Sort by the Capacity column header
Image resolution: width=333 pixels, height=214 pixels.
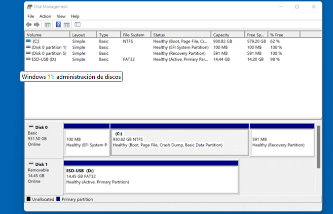pos(227,35)
